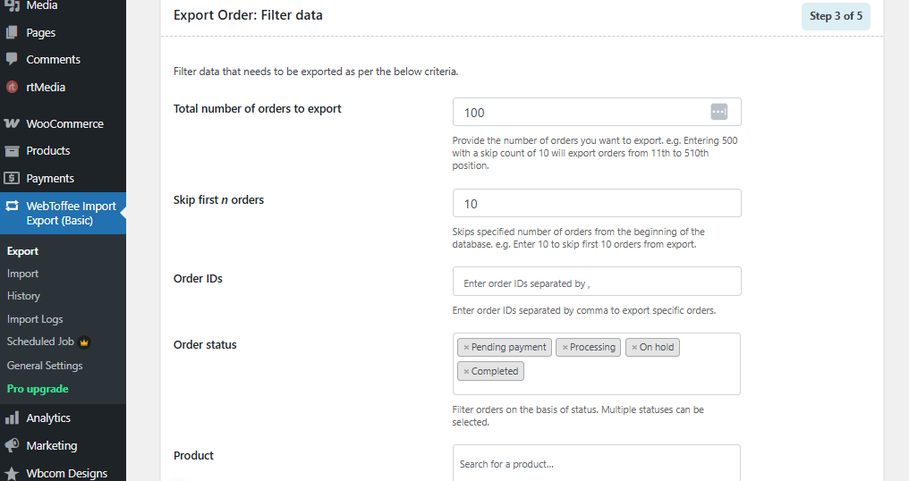This screenshot has height=481, width=909.
Task: Click the Step 3 of 5 badge
Action: (x=836, y=16)
